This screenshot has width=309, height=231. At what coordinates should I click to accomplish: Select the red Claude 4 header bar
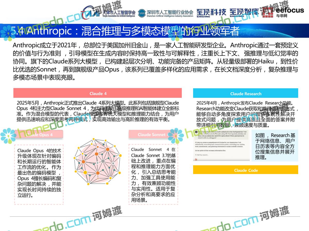[x=98, y=93]
